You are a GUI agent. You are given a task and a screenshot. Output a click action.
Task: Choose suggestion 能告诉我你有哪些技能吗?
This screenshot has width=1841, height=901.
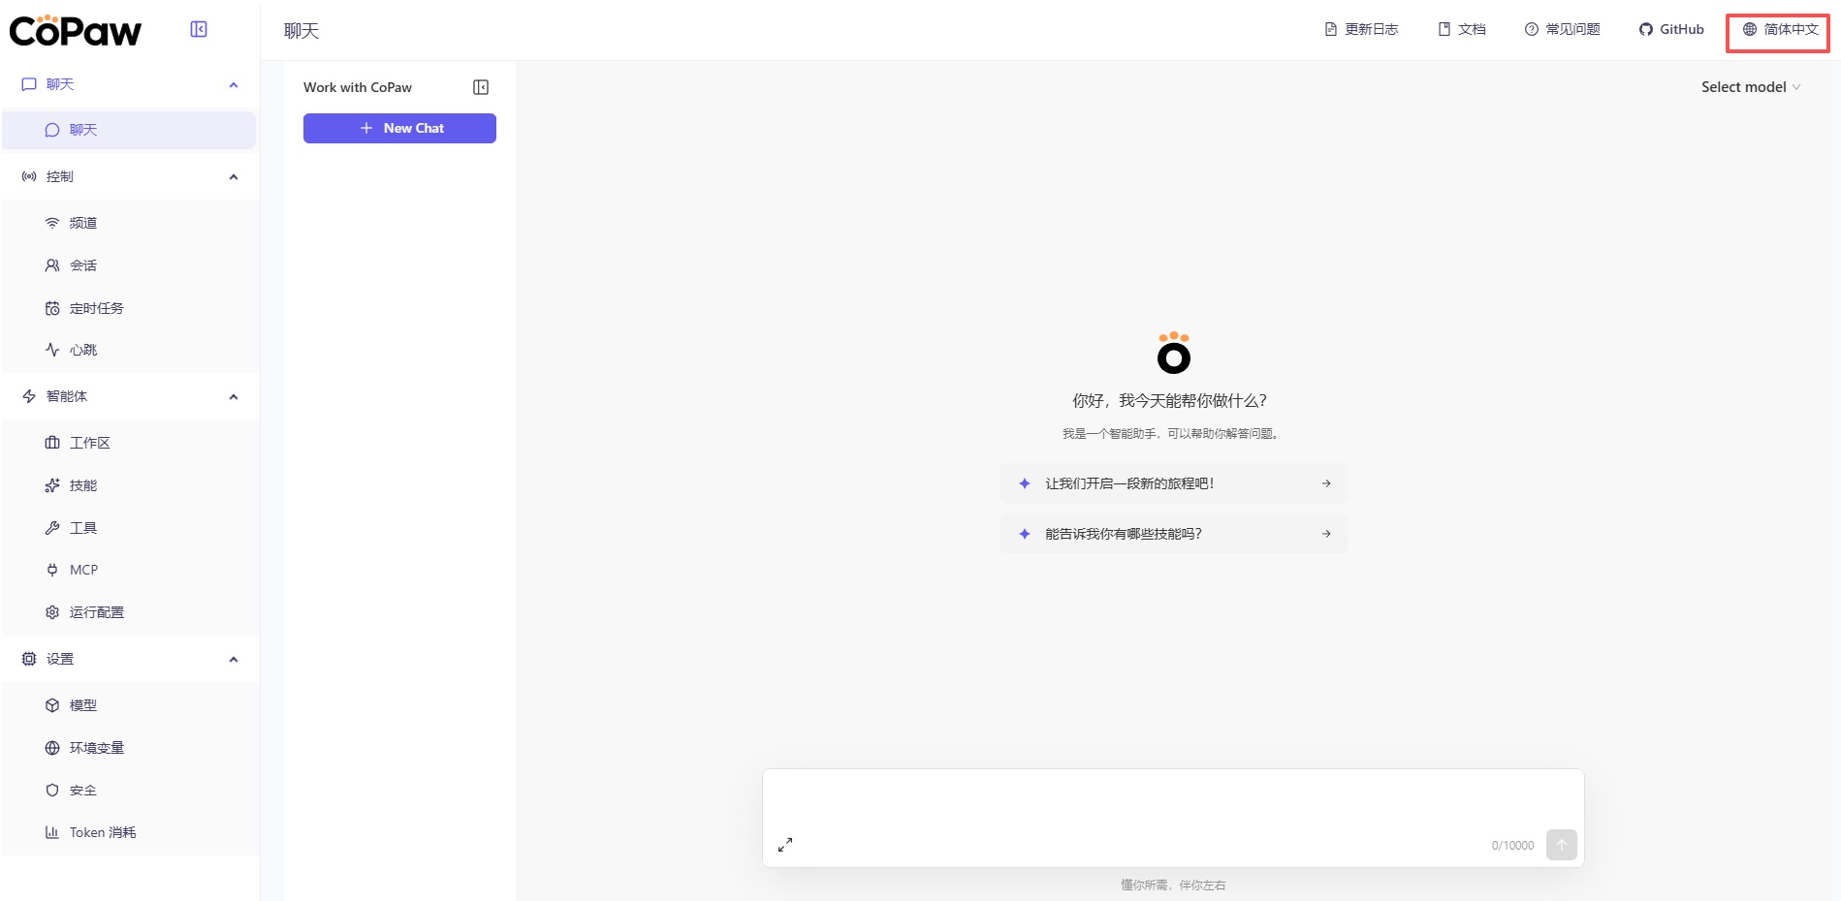[1173, 534]
